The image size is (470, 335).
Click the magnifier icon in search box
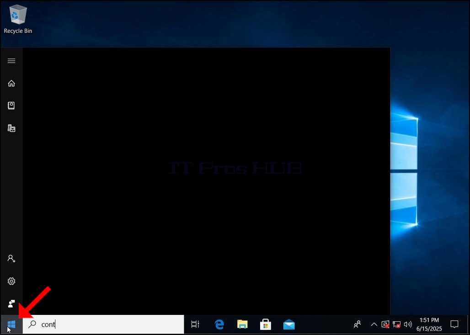pyautogui.click(x=32, y=324)
